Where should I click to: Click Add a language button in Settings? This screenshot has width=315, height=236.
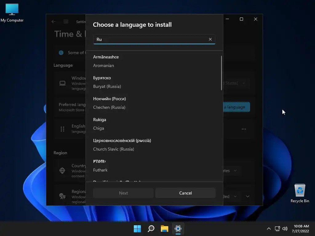pyautogui.click(x=237, y=107)
